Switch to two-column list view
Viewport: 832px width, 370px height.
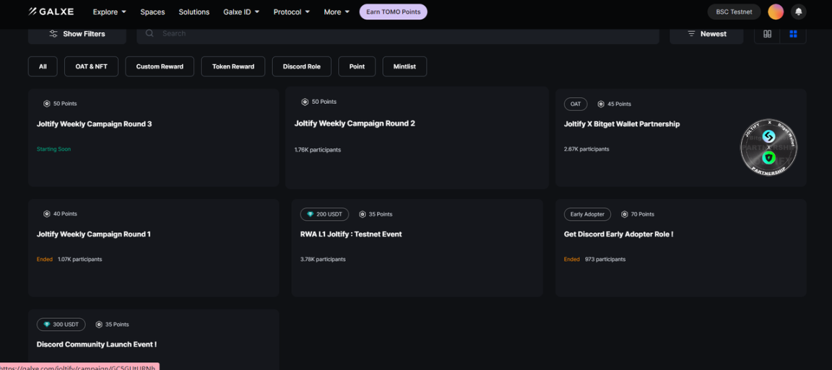767,33
